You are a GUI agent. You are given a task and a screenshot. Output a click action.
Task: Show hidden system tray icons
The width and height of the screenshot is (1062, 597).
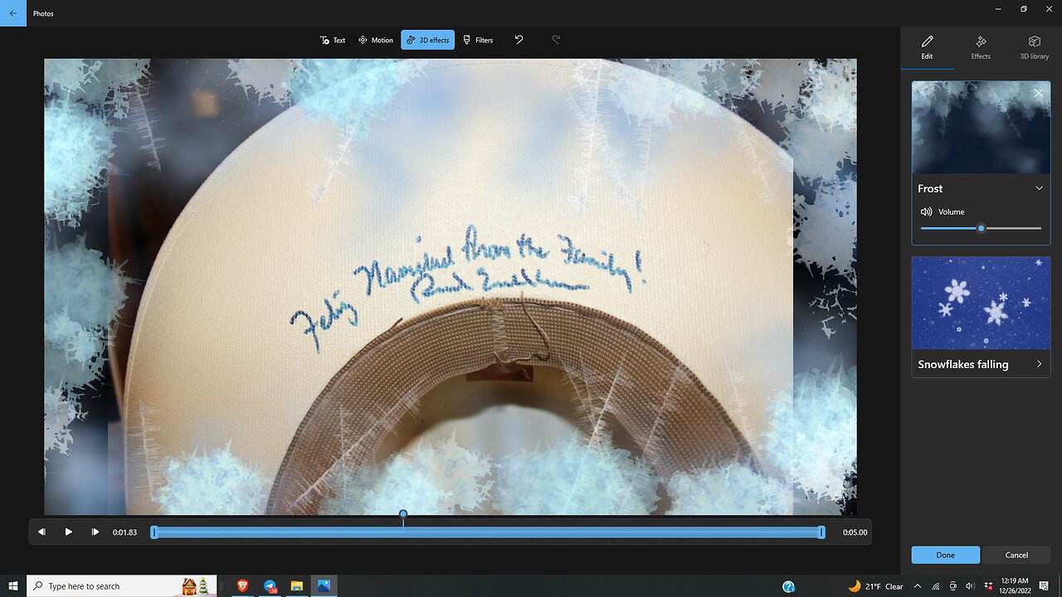[918, 586]
